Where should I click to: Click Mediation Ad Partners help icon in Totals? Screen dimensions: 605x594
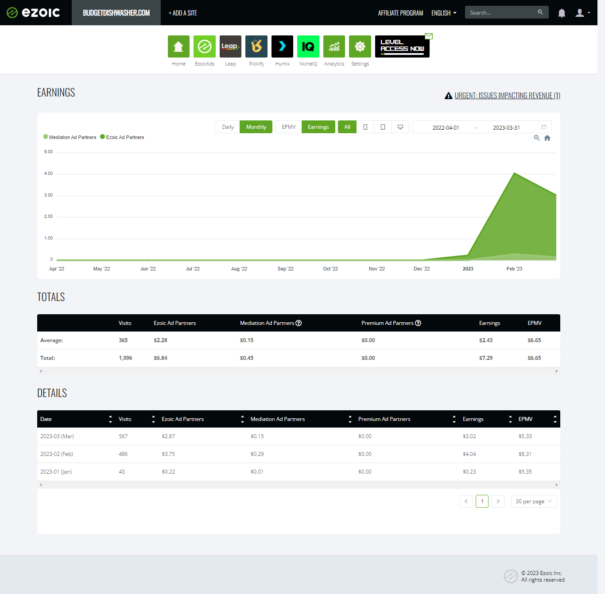(x=299, y=323)
